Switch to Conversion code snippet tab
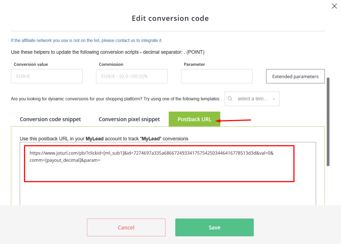Screen dimensions: 341x244 pyautogui.click(x=50, y=119)
